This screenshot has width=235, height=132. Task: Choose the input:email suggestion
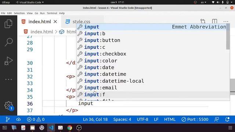(x=152, y=88)
